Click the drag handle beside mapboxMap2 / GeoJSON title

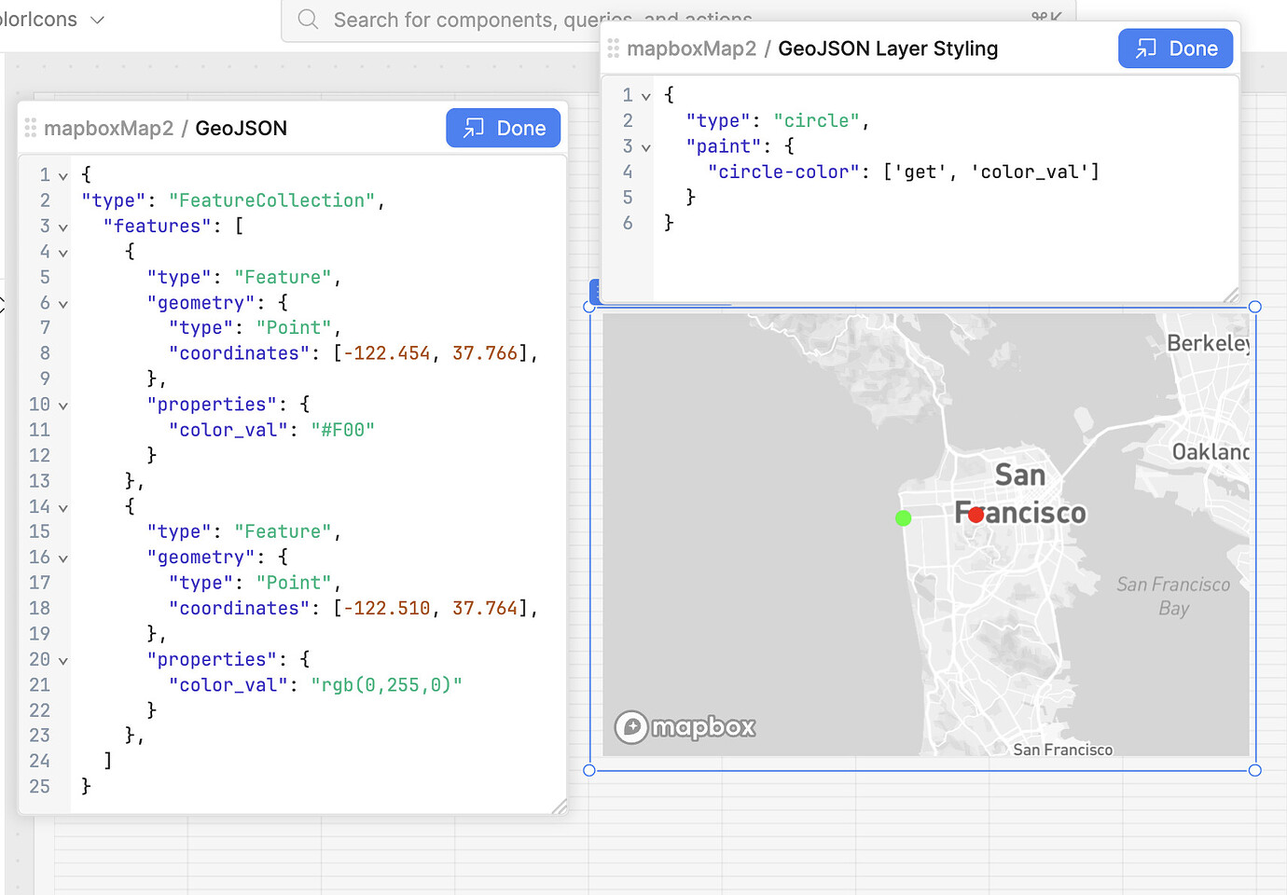[x=30, y=128]
